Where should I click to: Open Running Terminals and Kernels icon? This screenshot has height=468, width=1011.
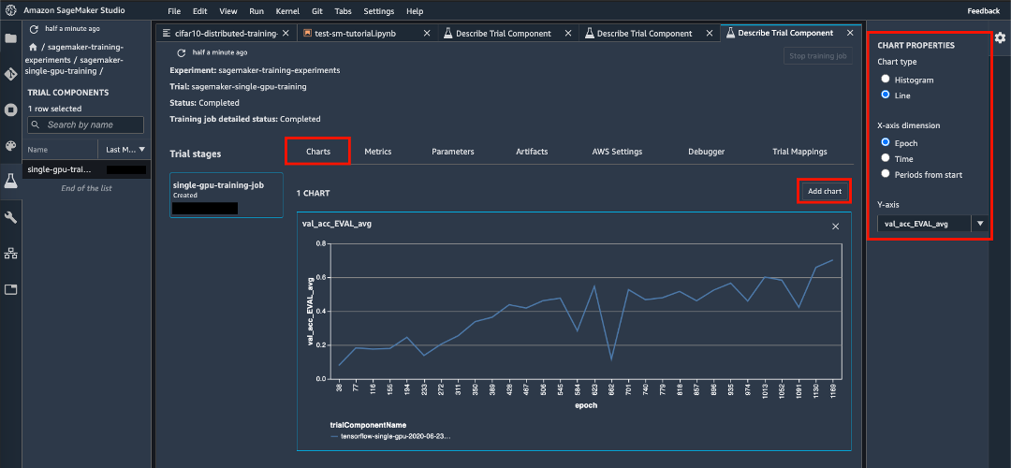(10, 110)
